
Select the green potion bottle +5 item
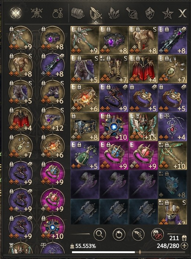coord(85,155)
